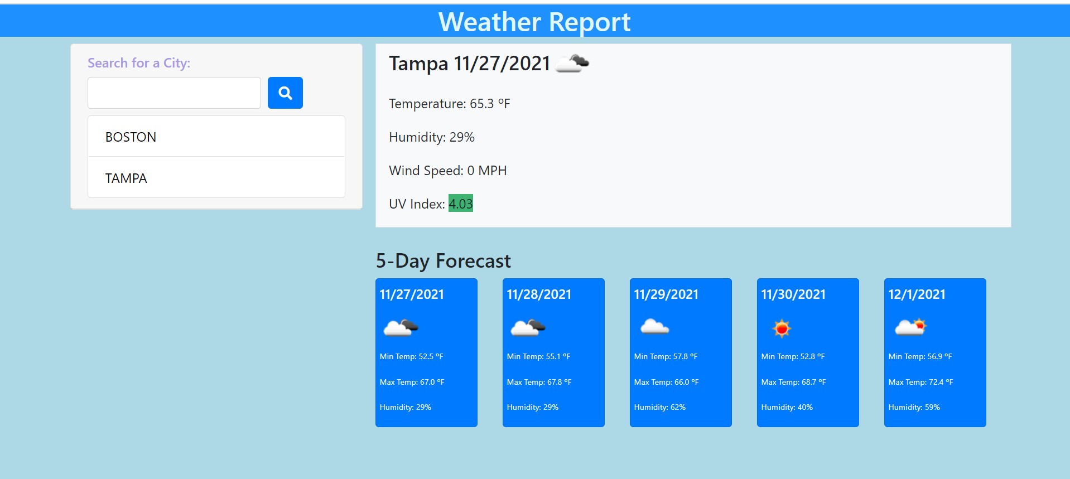
Task: Click the 11/30/2021 forecast card date
Action: pos(793,294)
